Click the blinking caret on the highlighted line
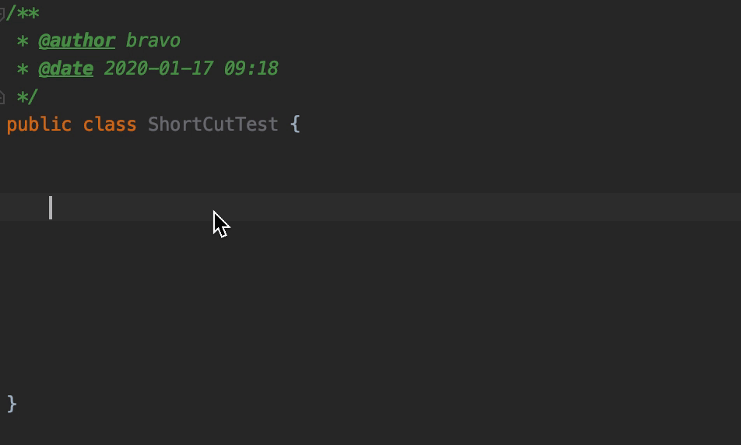 pyautogui.click(x=51, y=208)
